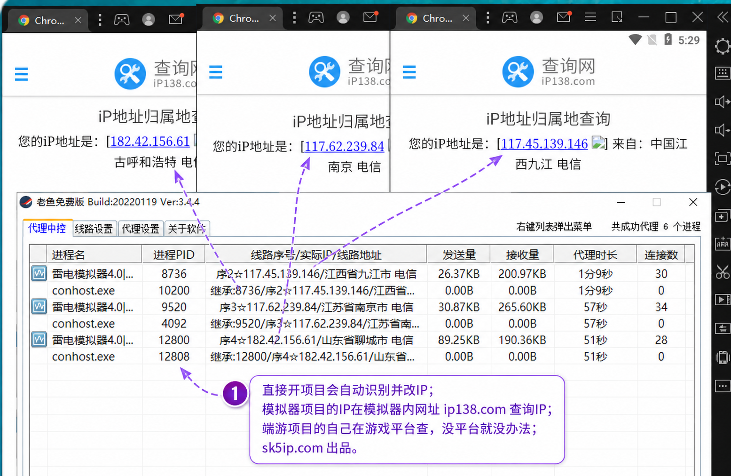Open the IP link 117.45.139.146

[x=544, y=143]
